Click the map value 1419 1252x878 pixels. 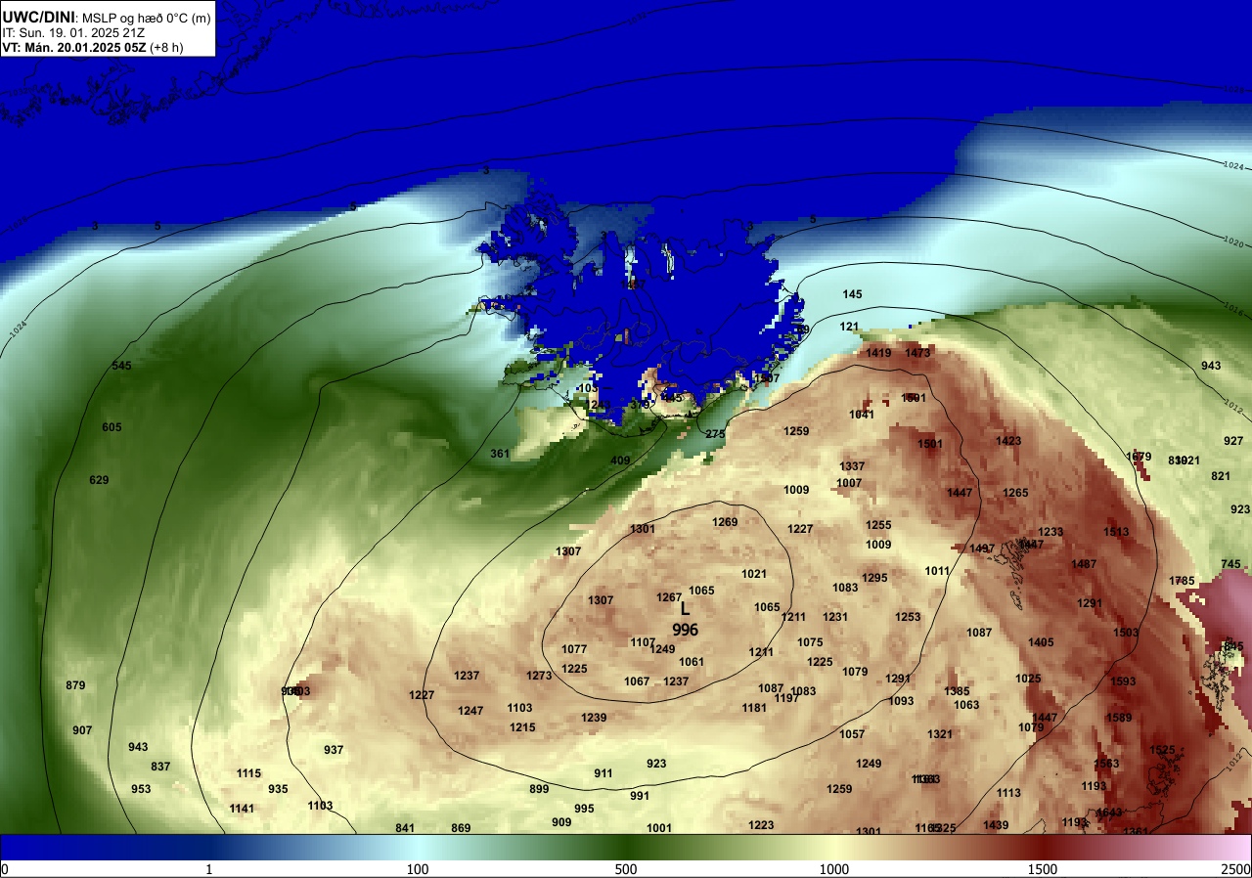(878, 353)
